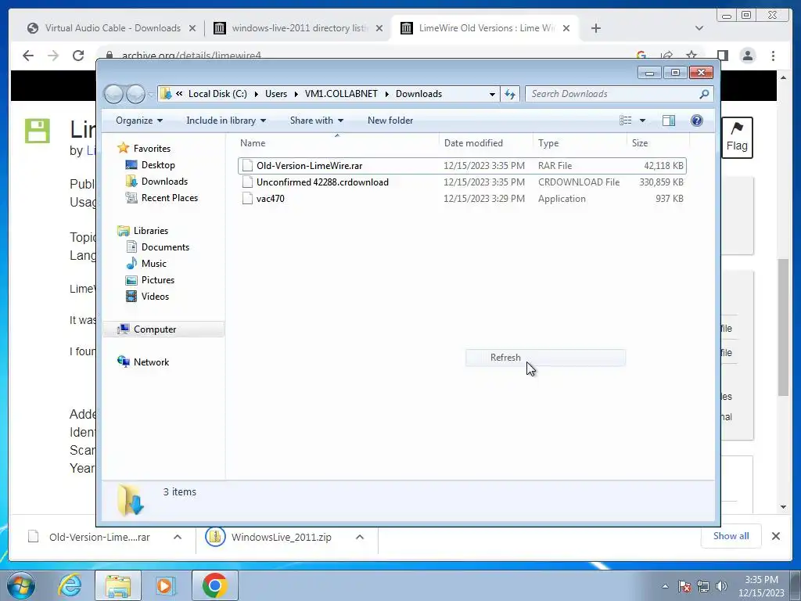Screen dimensions: 801x601
Task: Show hidden tray icons arrow
Action: (665, 586)
